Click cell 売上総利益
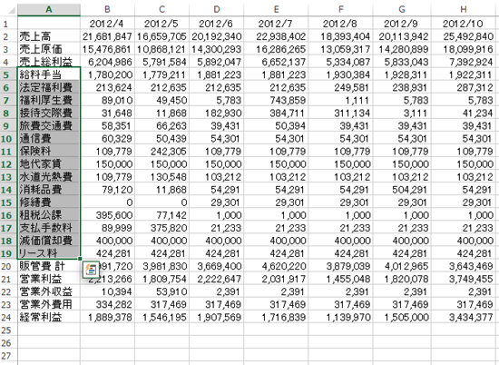 pyautogui.click(x=49, y=62)
